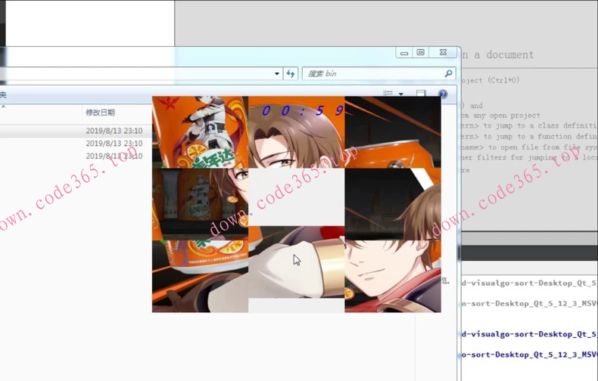The height and width of the screenshot is (381, 598).
Task: Click the refresh button beside the address bar
Action: (291, 74)
